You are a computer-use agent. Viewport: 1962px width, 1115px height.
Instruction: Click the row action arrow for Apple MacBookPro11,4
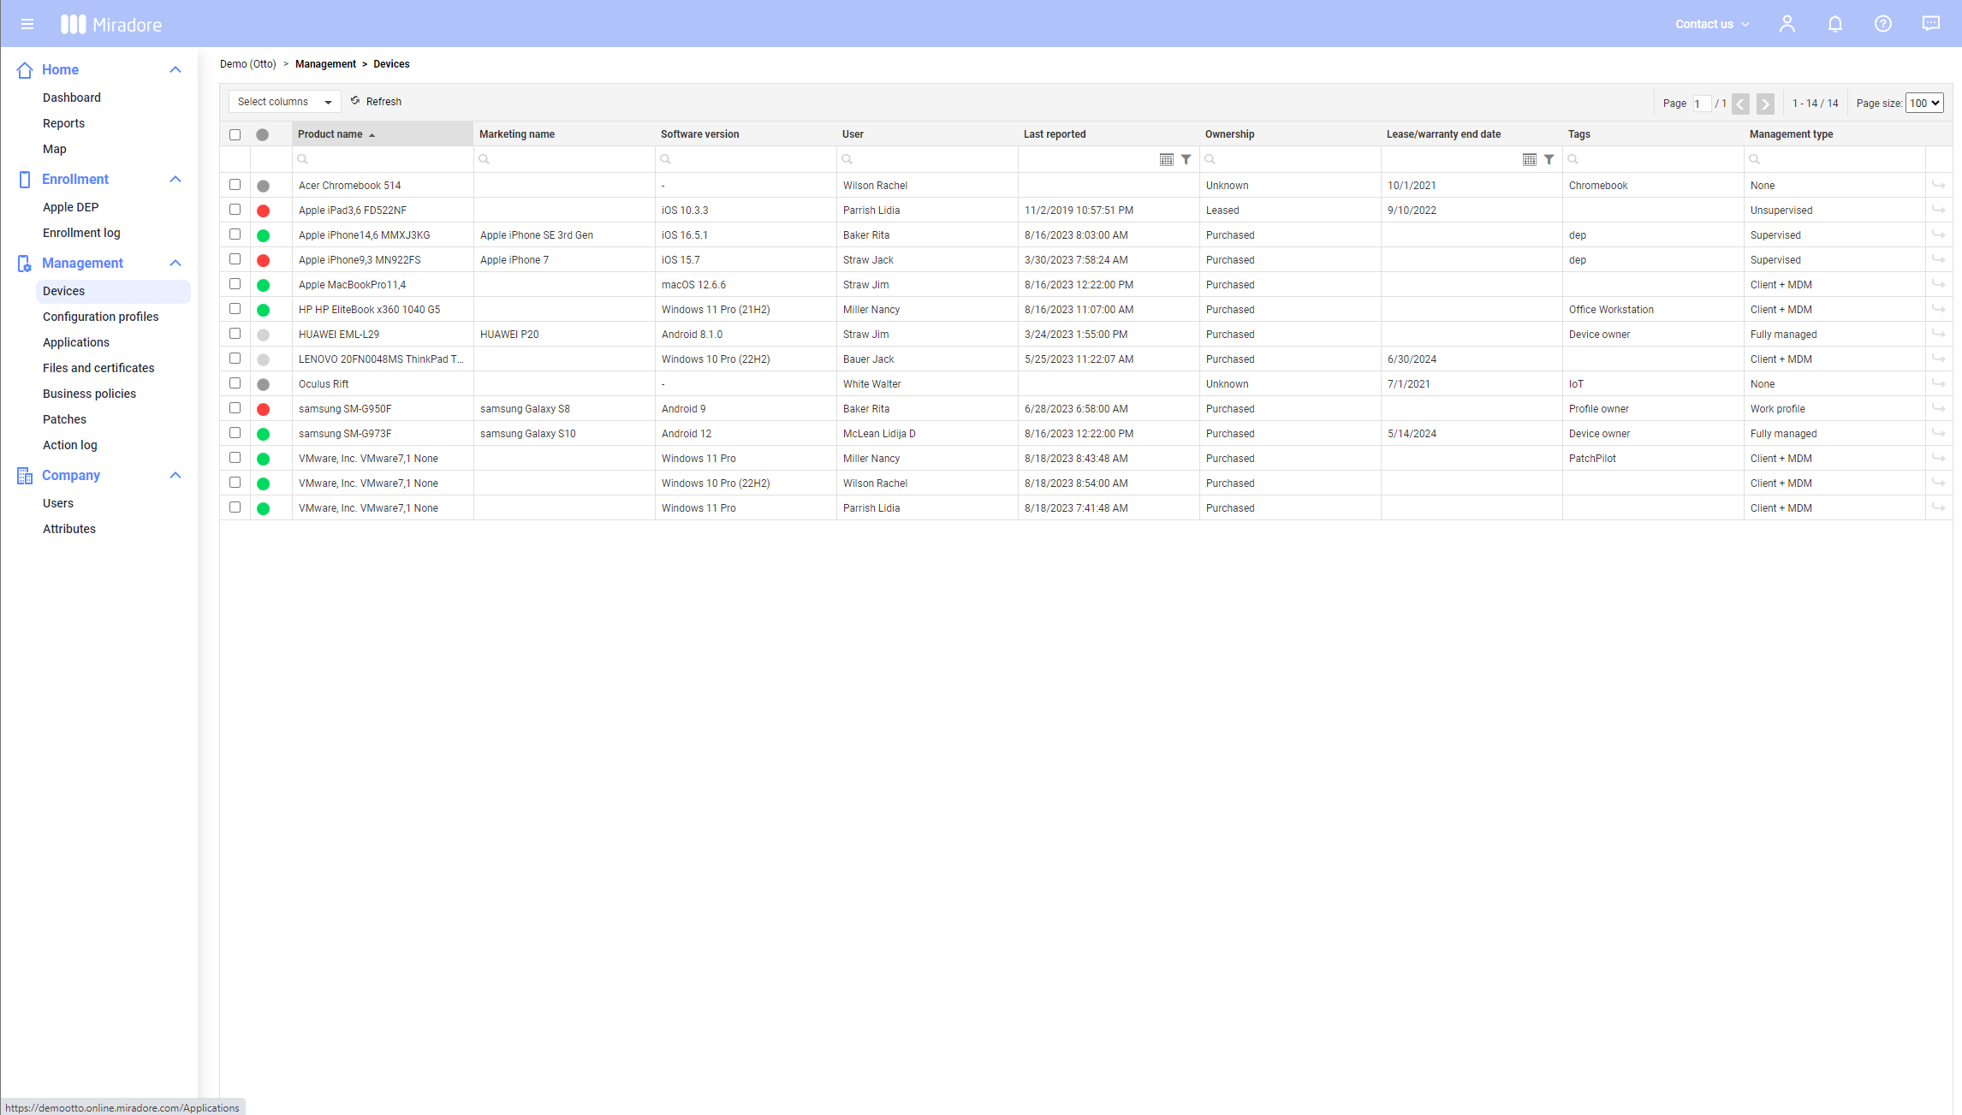1939,284
